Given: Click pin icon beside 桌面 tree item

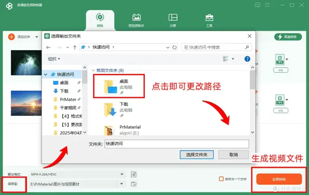Looking at the screenshot, I should (79, 83).
